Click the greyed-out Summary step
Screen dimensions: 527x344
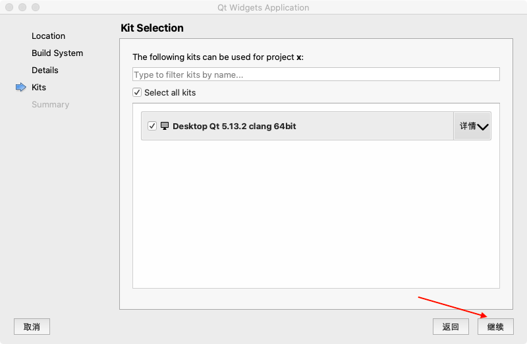(x=50, y=104)
